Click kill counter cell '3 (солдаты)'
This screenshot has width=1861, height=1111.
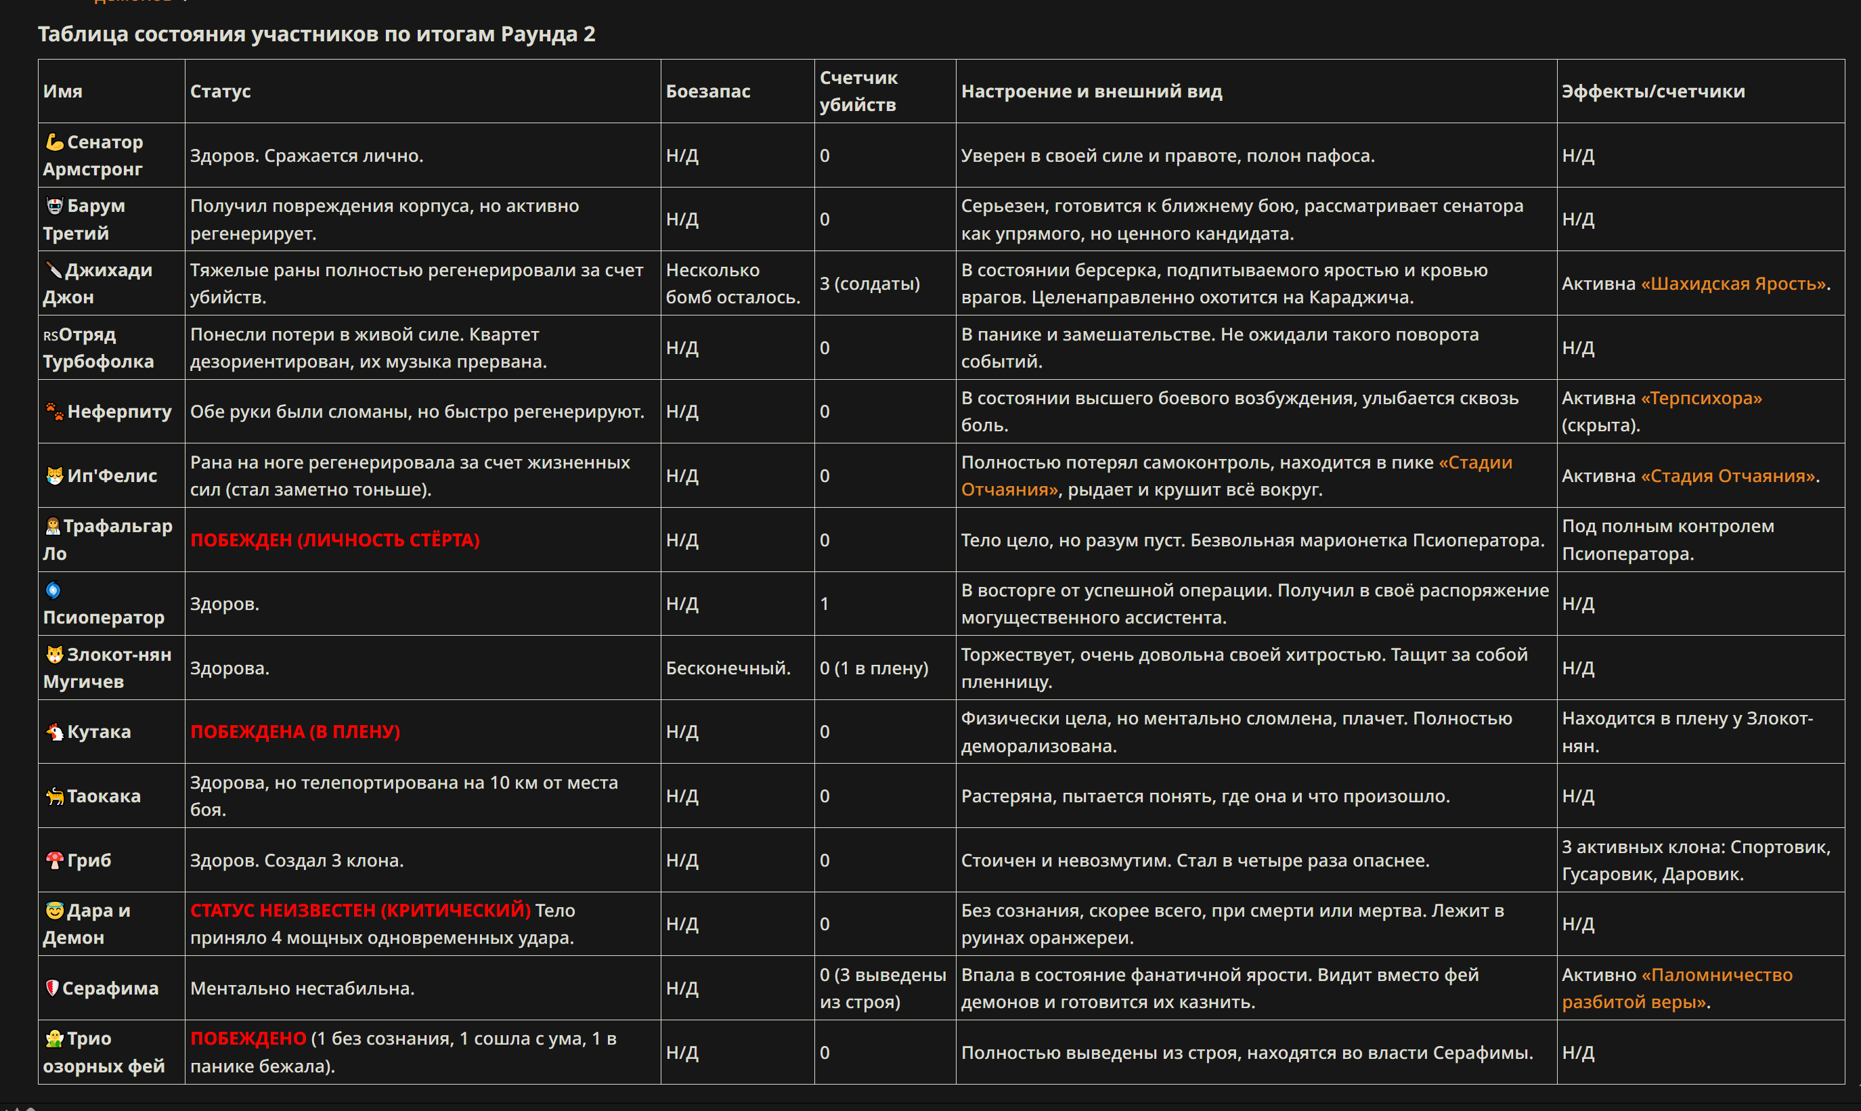pos(870,284)
